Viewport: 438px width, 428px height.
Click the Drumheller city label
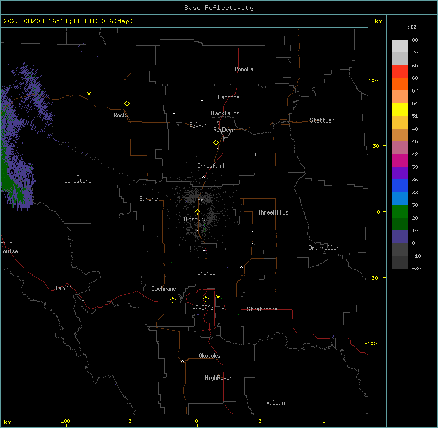click(x=324, y=248)
